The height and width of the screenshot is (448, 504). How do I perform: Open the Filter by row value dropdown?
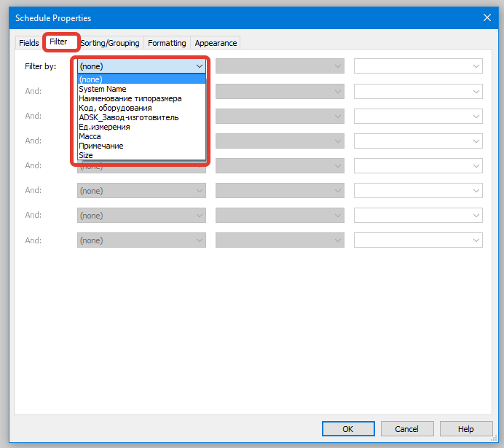coord(418,66)
